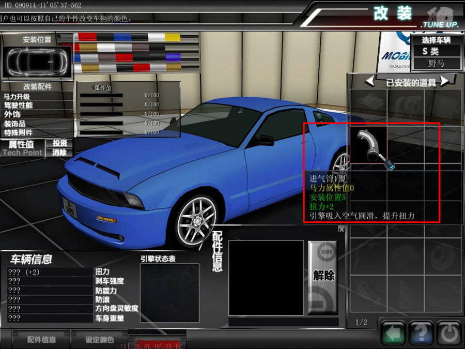Open help with the blue question mark icon
The image size is (465, 349).
point(421,333)
